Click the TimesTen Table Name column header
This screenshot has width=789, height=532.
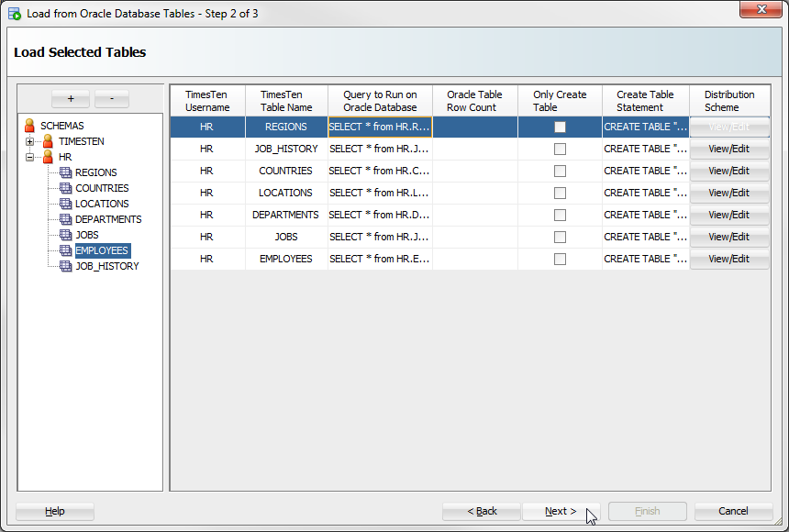[x=286, y=101]
